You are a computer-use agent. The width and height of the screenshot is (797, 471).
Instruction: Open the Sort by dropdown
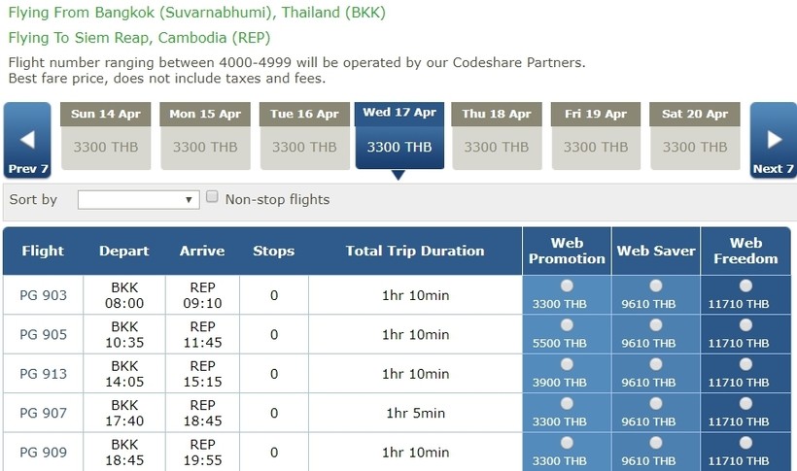pos(138,199)
